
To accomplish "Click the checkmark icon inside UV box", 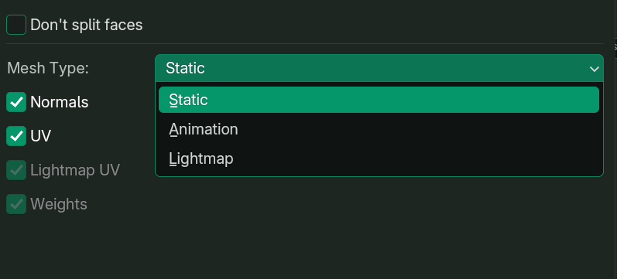I will click(x=16, y=136).
